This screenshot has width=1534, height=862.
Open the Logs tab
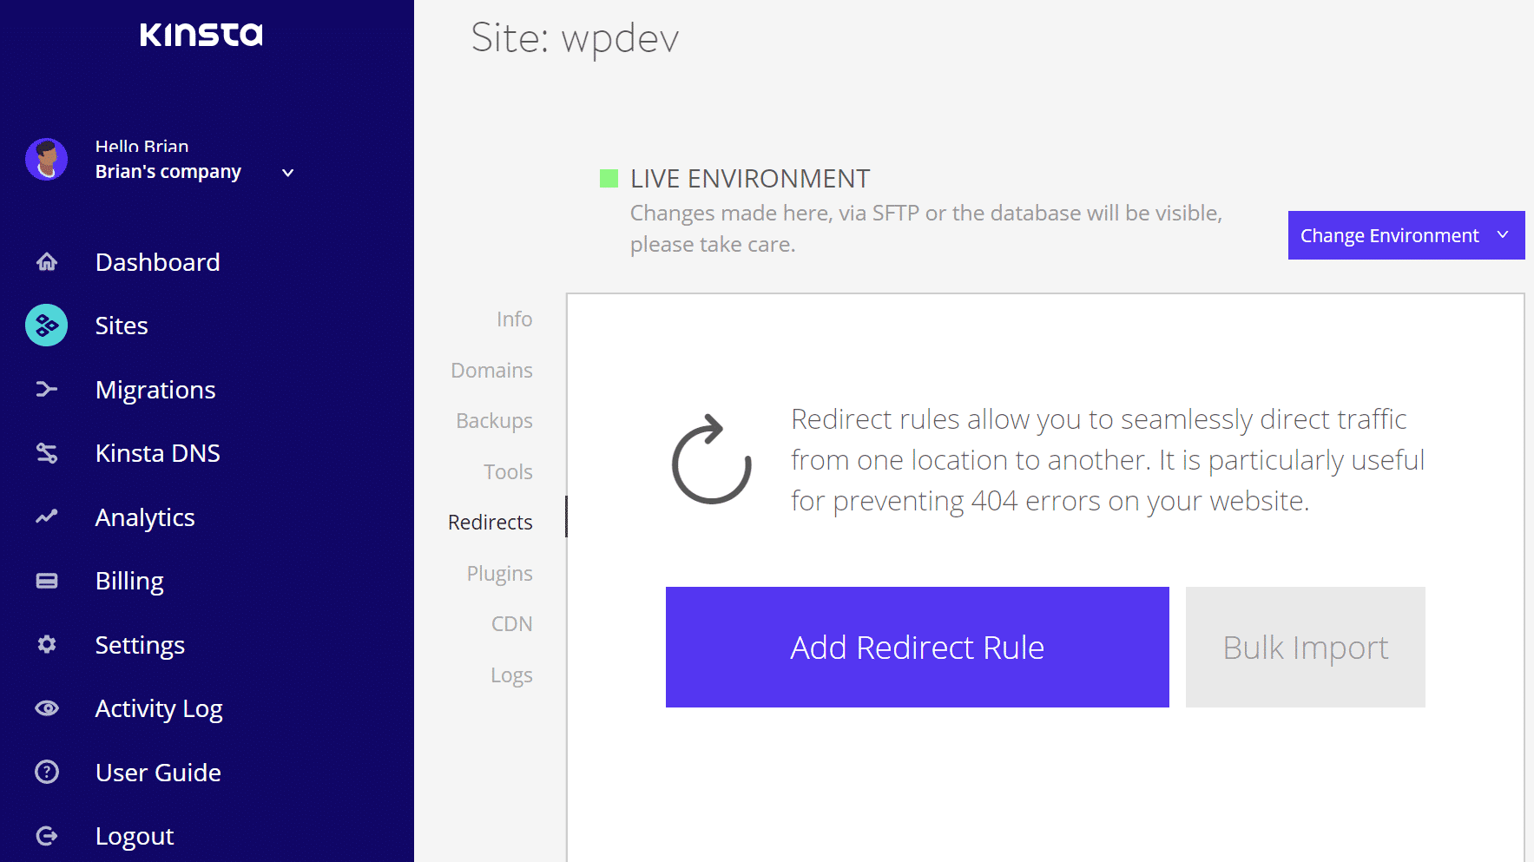(x=511, y=675)
